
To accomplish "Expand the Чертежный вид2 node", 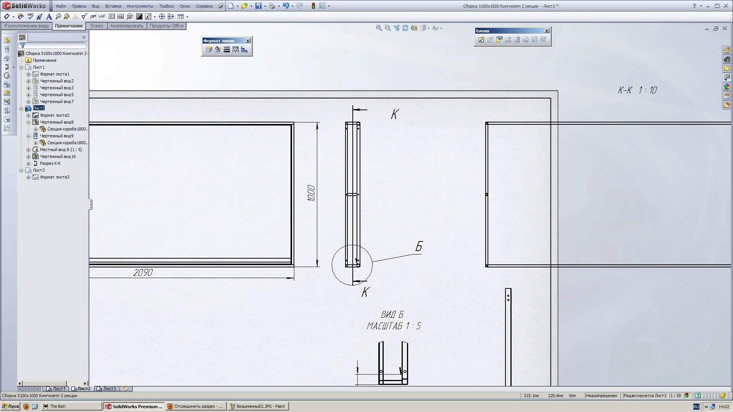I will pyautogui.click(x=28, y=81).
